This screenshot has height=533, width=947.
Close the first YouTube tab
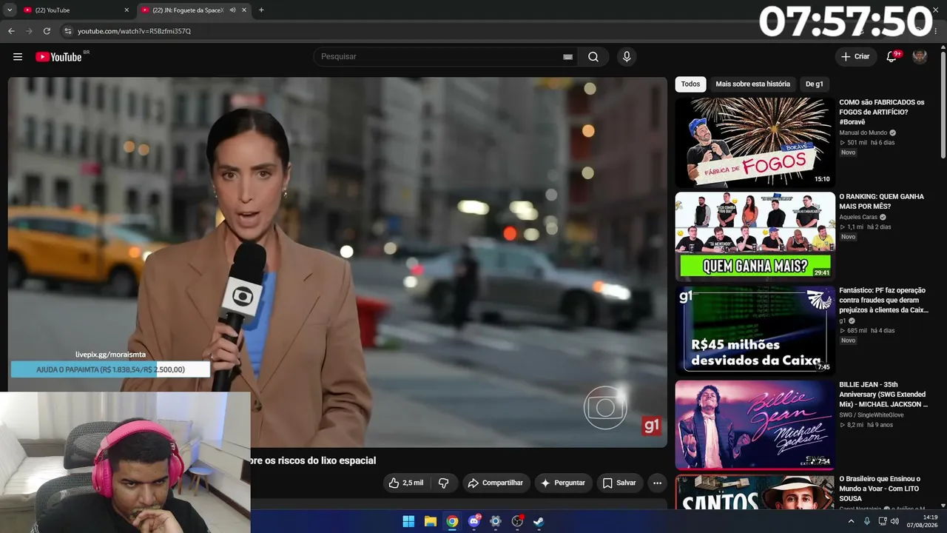[127, 10]
